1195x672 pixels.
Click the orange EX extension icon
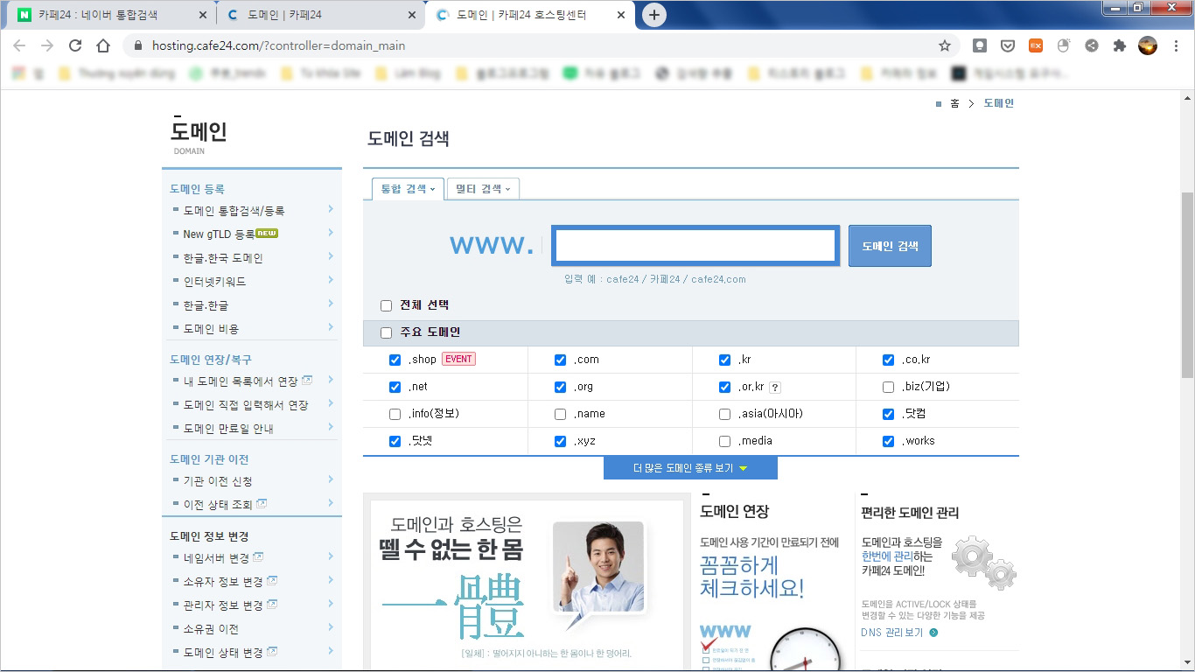[x=1035, y=45]
